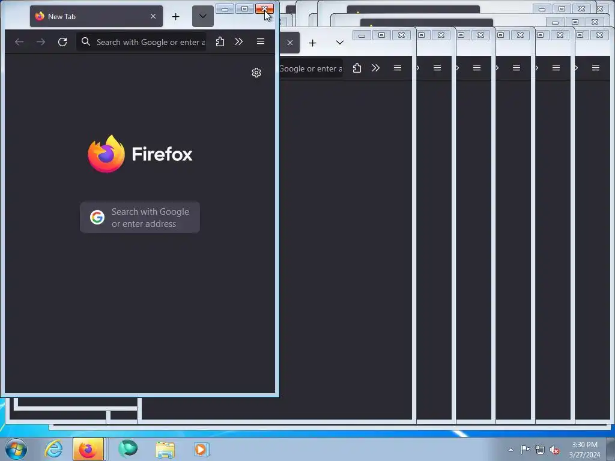Open new tab in second Firefox window

tap(312, 43)
